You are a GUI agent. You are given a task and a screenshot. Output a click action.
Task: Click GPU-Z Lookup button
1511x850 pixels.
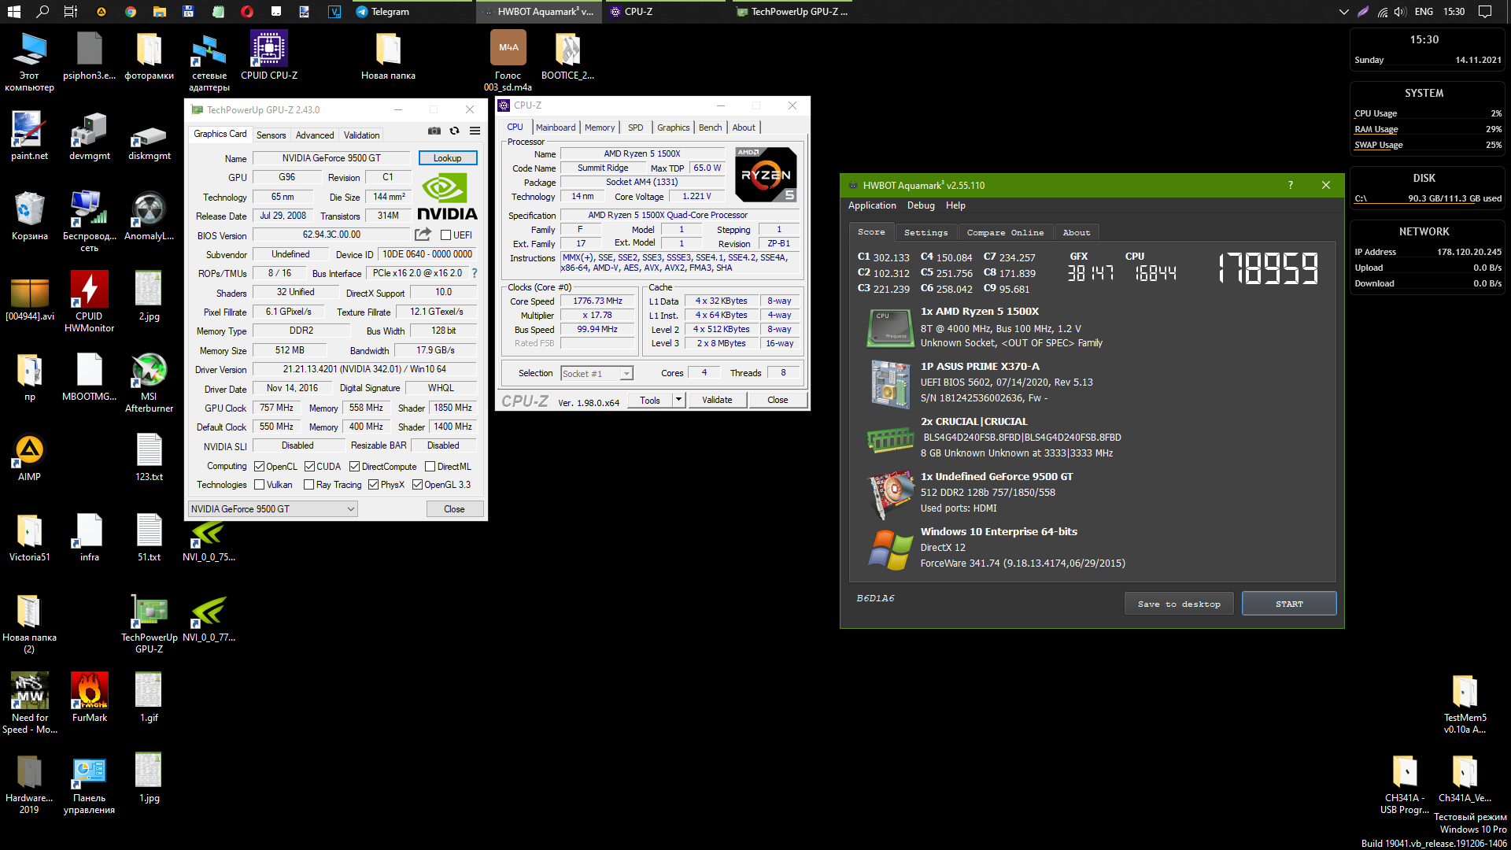pos(447,158)
